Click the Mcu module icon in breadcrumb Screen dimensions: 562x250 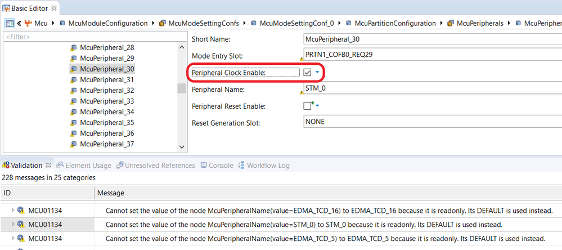[x=28, y=24]
